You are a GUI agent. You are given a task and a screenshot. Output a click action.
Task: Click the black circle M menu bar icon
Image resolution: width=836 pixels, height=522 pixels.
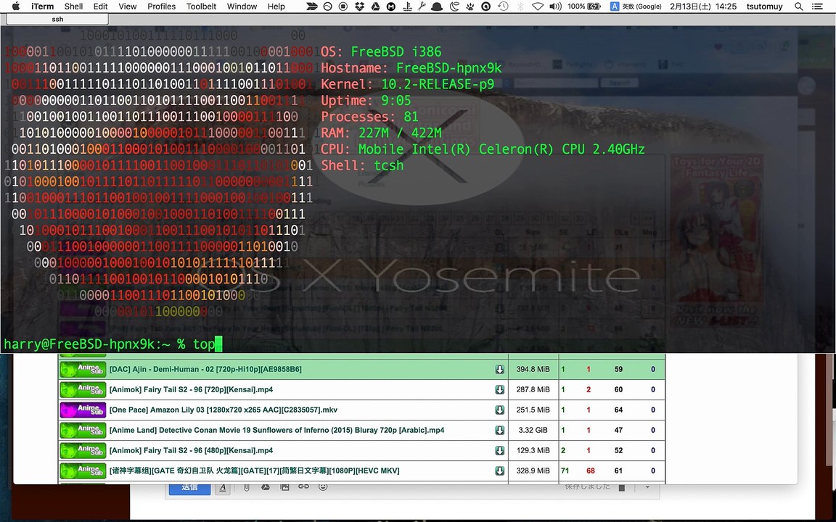391,7
